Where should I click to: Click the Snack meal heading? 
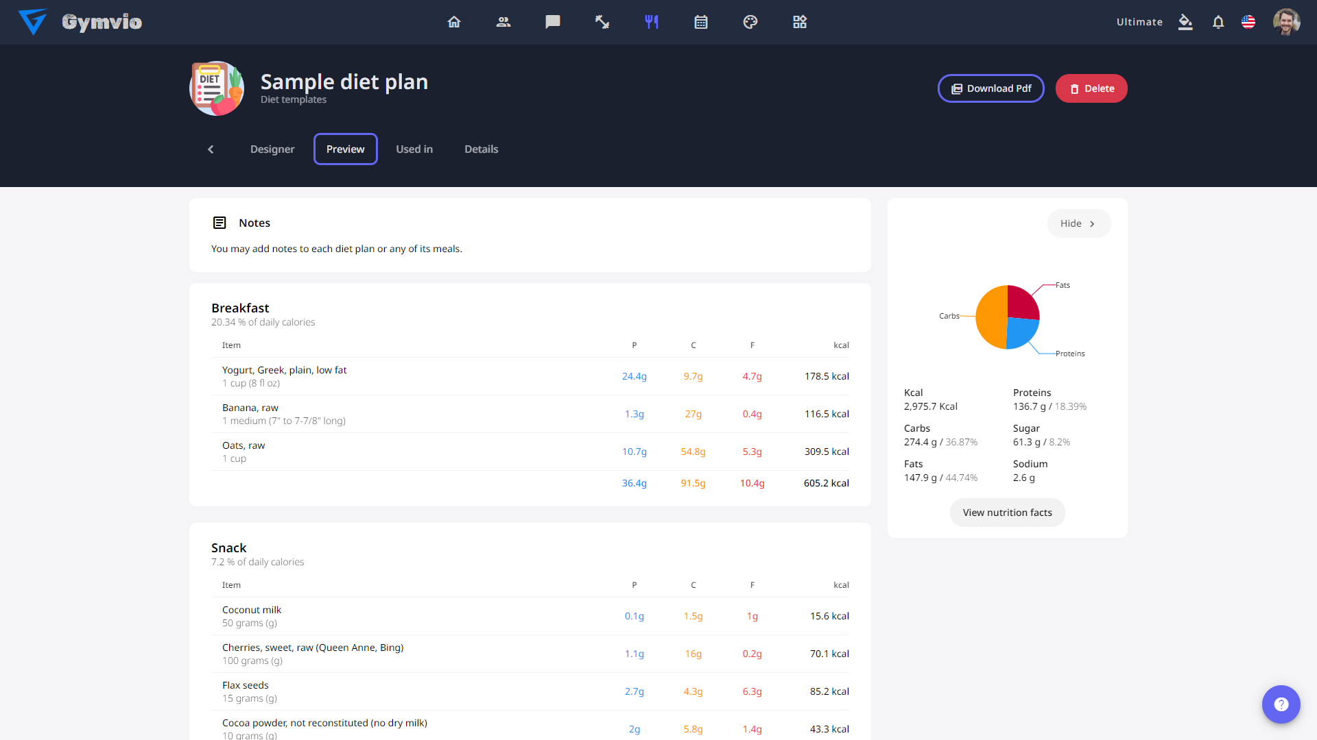coord(228,548)
